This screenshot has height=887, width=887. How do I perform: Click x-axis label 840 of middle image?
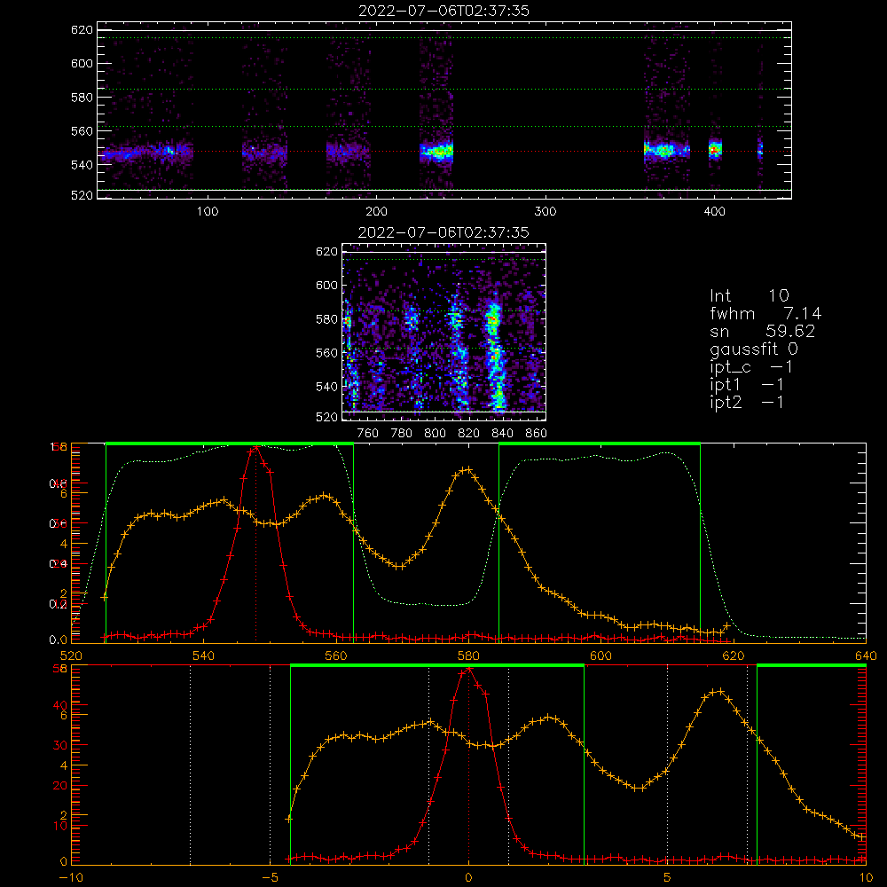[x=502, y=434]
